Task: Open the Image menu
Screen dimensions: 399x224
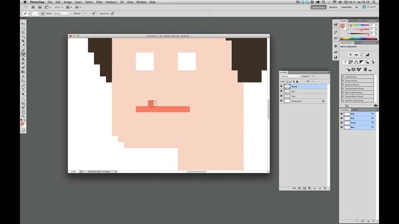Action: click(68, 2)
